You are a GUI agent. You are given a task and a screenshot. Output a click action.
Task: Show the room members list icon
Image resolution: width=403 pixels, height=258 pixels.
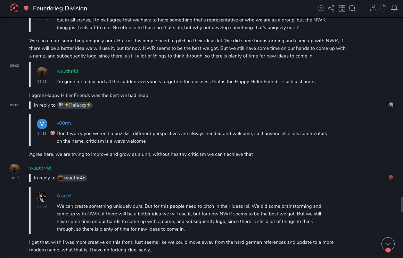click(x=373, y=8)
